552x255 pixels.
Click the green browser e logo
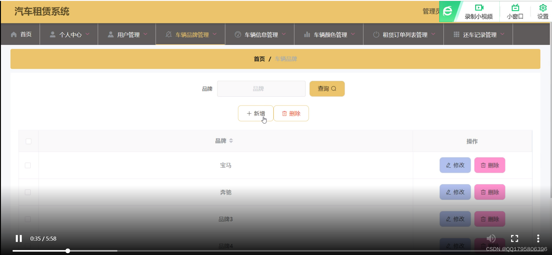(x=448, y=11)
